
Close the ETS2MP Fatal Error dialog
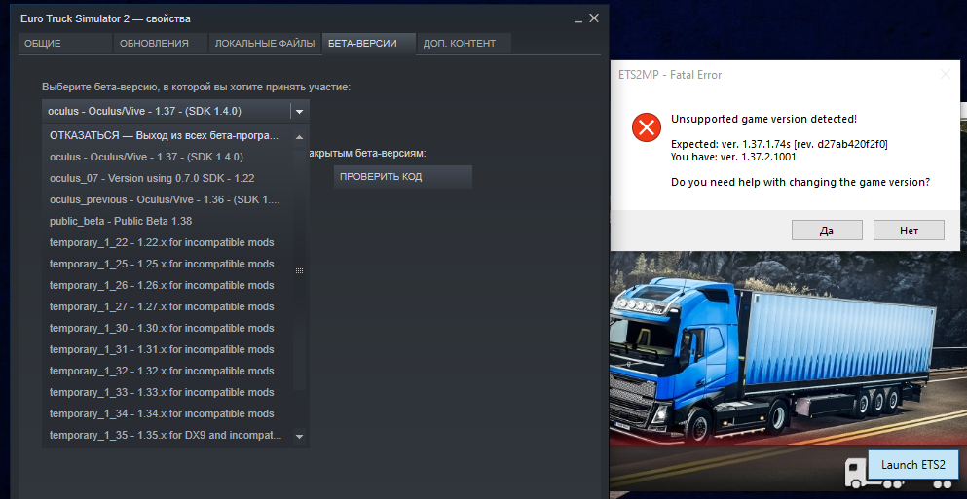pos(946,75)
